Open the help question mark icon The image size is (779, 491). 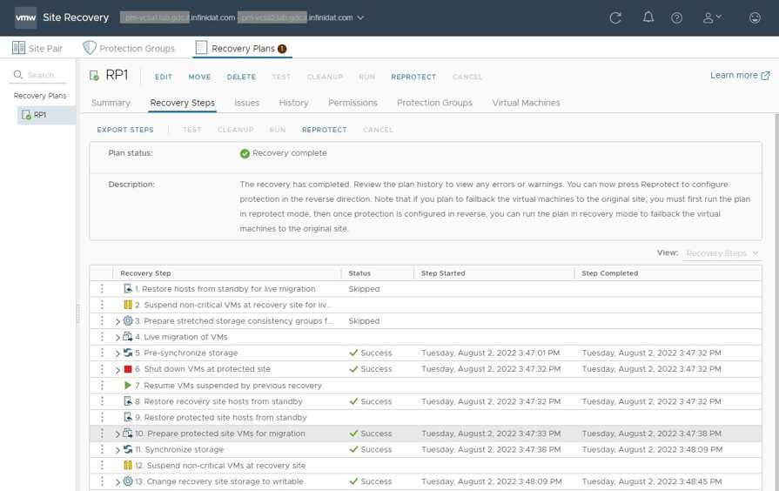[677, 17]
